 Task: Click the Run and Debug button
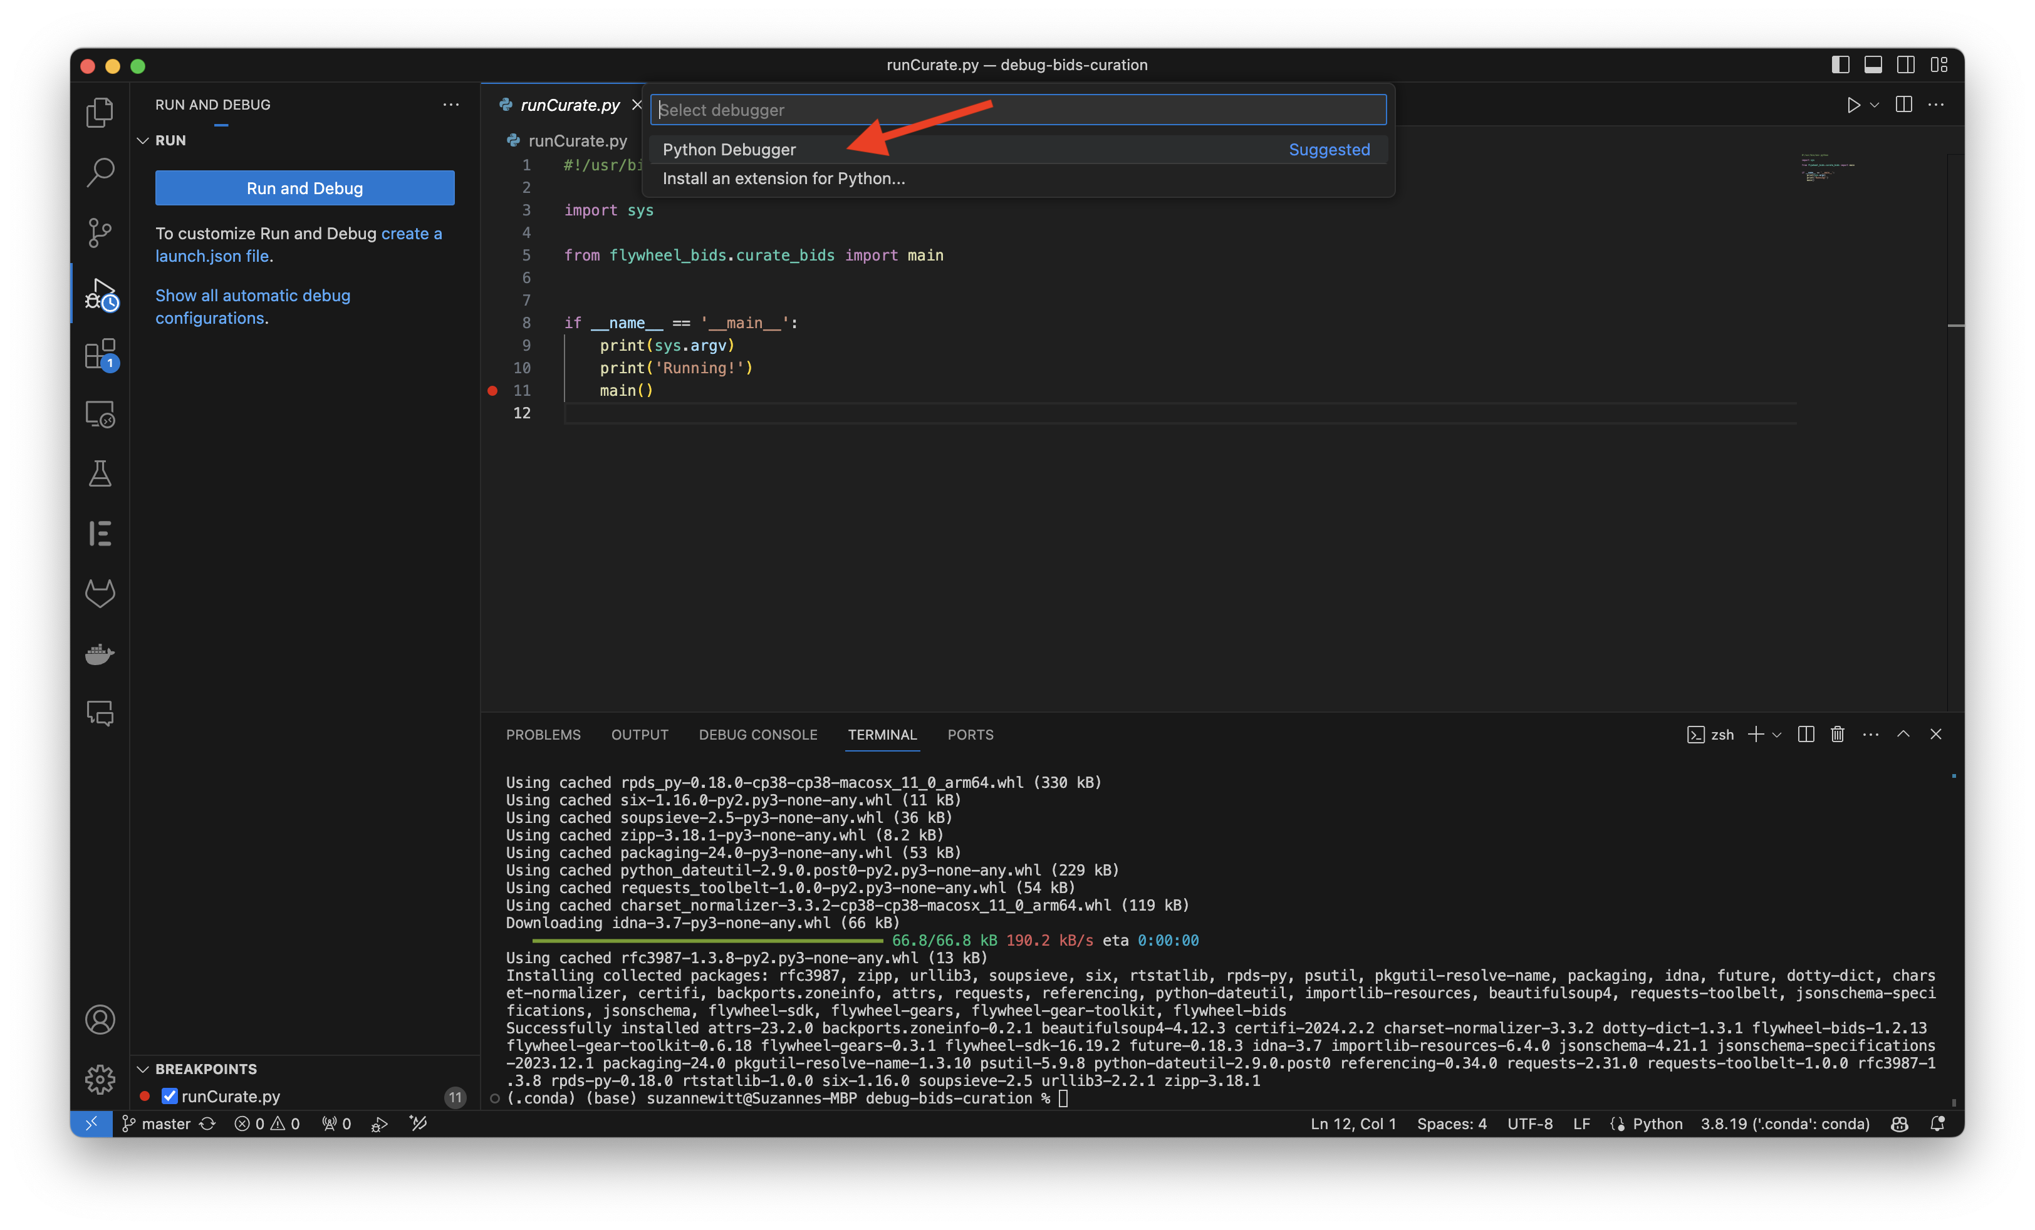[304, 189]
